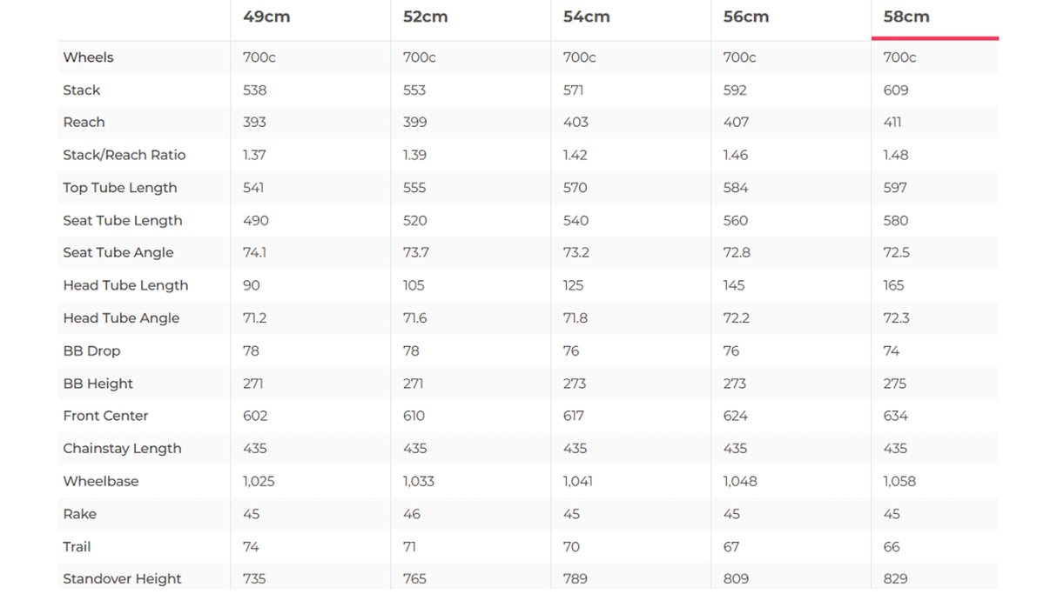Click the Seat Tube Angle label
This screenshot has width=1057, height=594.
118,253
